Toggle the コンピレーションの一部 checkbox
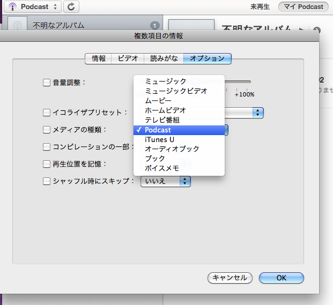333x305 pixels. tap(47, 147)
